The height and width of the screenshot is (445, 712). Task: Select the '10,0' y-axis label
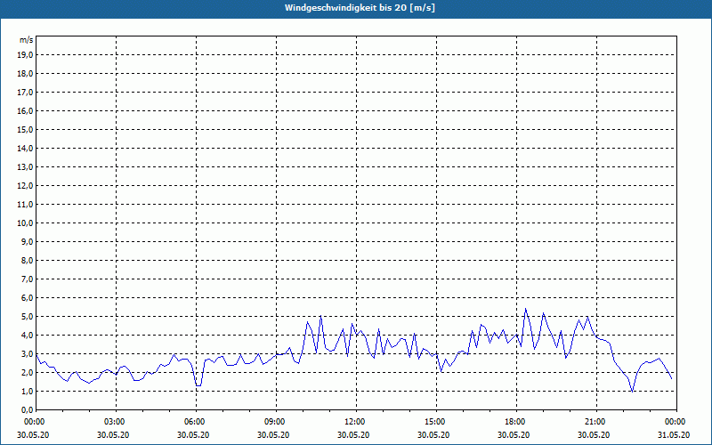pyautogui.click(x=26, y=223)
